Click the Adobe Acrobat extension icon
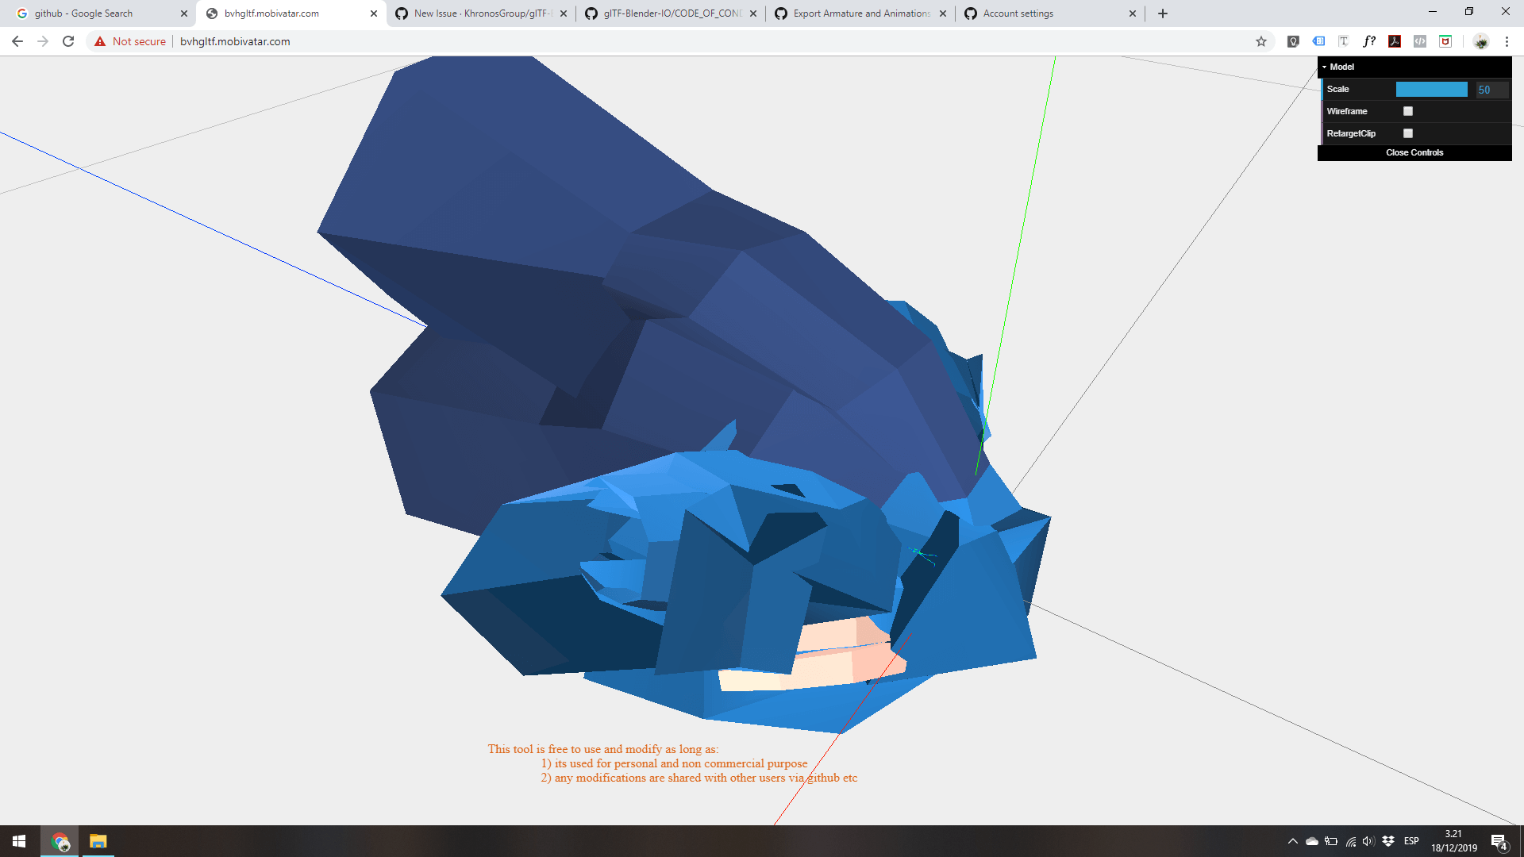This screenshot has height=857, width=1524. click(1395, 41)
